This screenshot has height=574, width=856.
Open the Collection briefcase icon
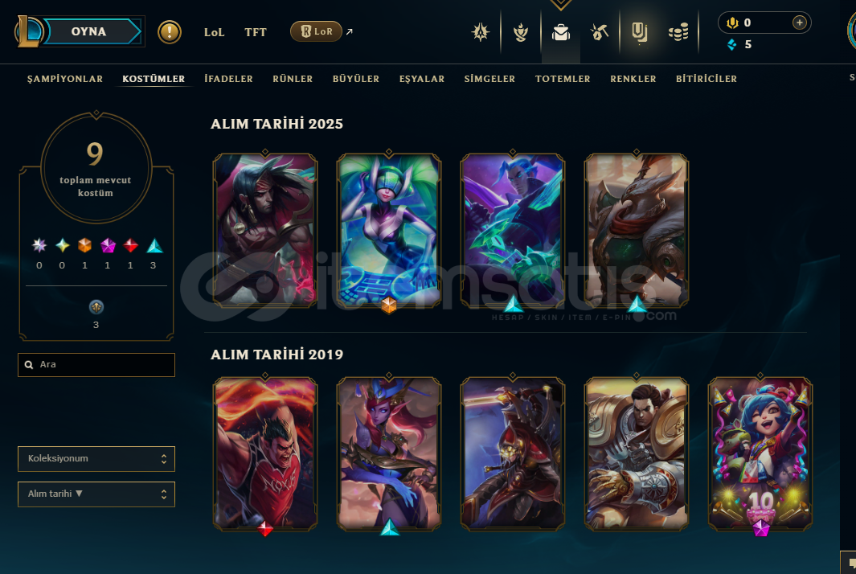561,32
